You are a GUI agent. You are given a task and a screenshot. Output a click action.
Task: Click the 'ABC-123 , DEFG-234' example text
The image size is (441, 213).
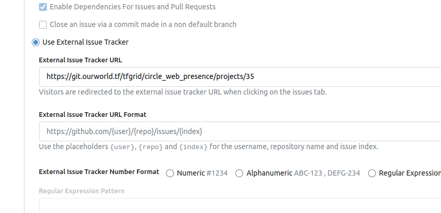[x=327, y=174]
